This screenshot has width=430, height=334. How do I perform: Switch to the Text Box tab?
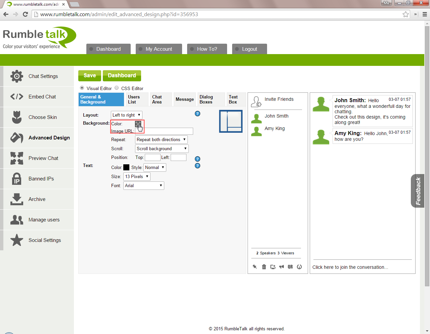pos(236,99)
